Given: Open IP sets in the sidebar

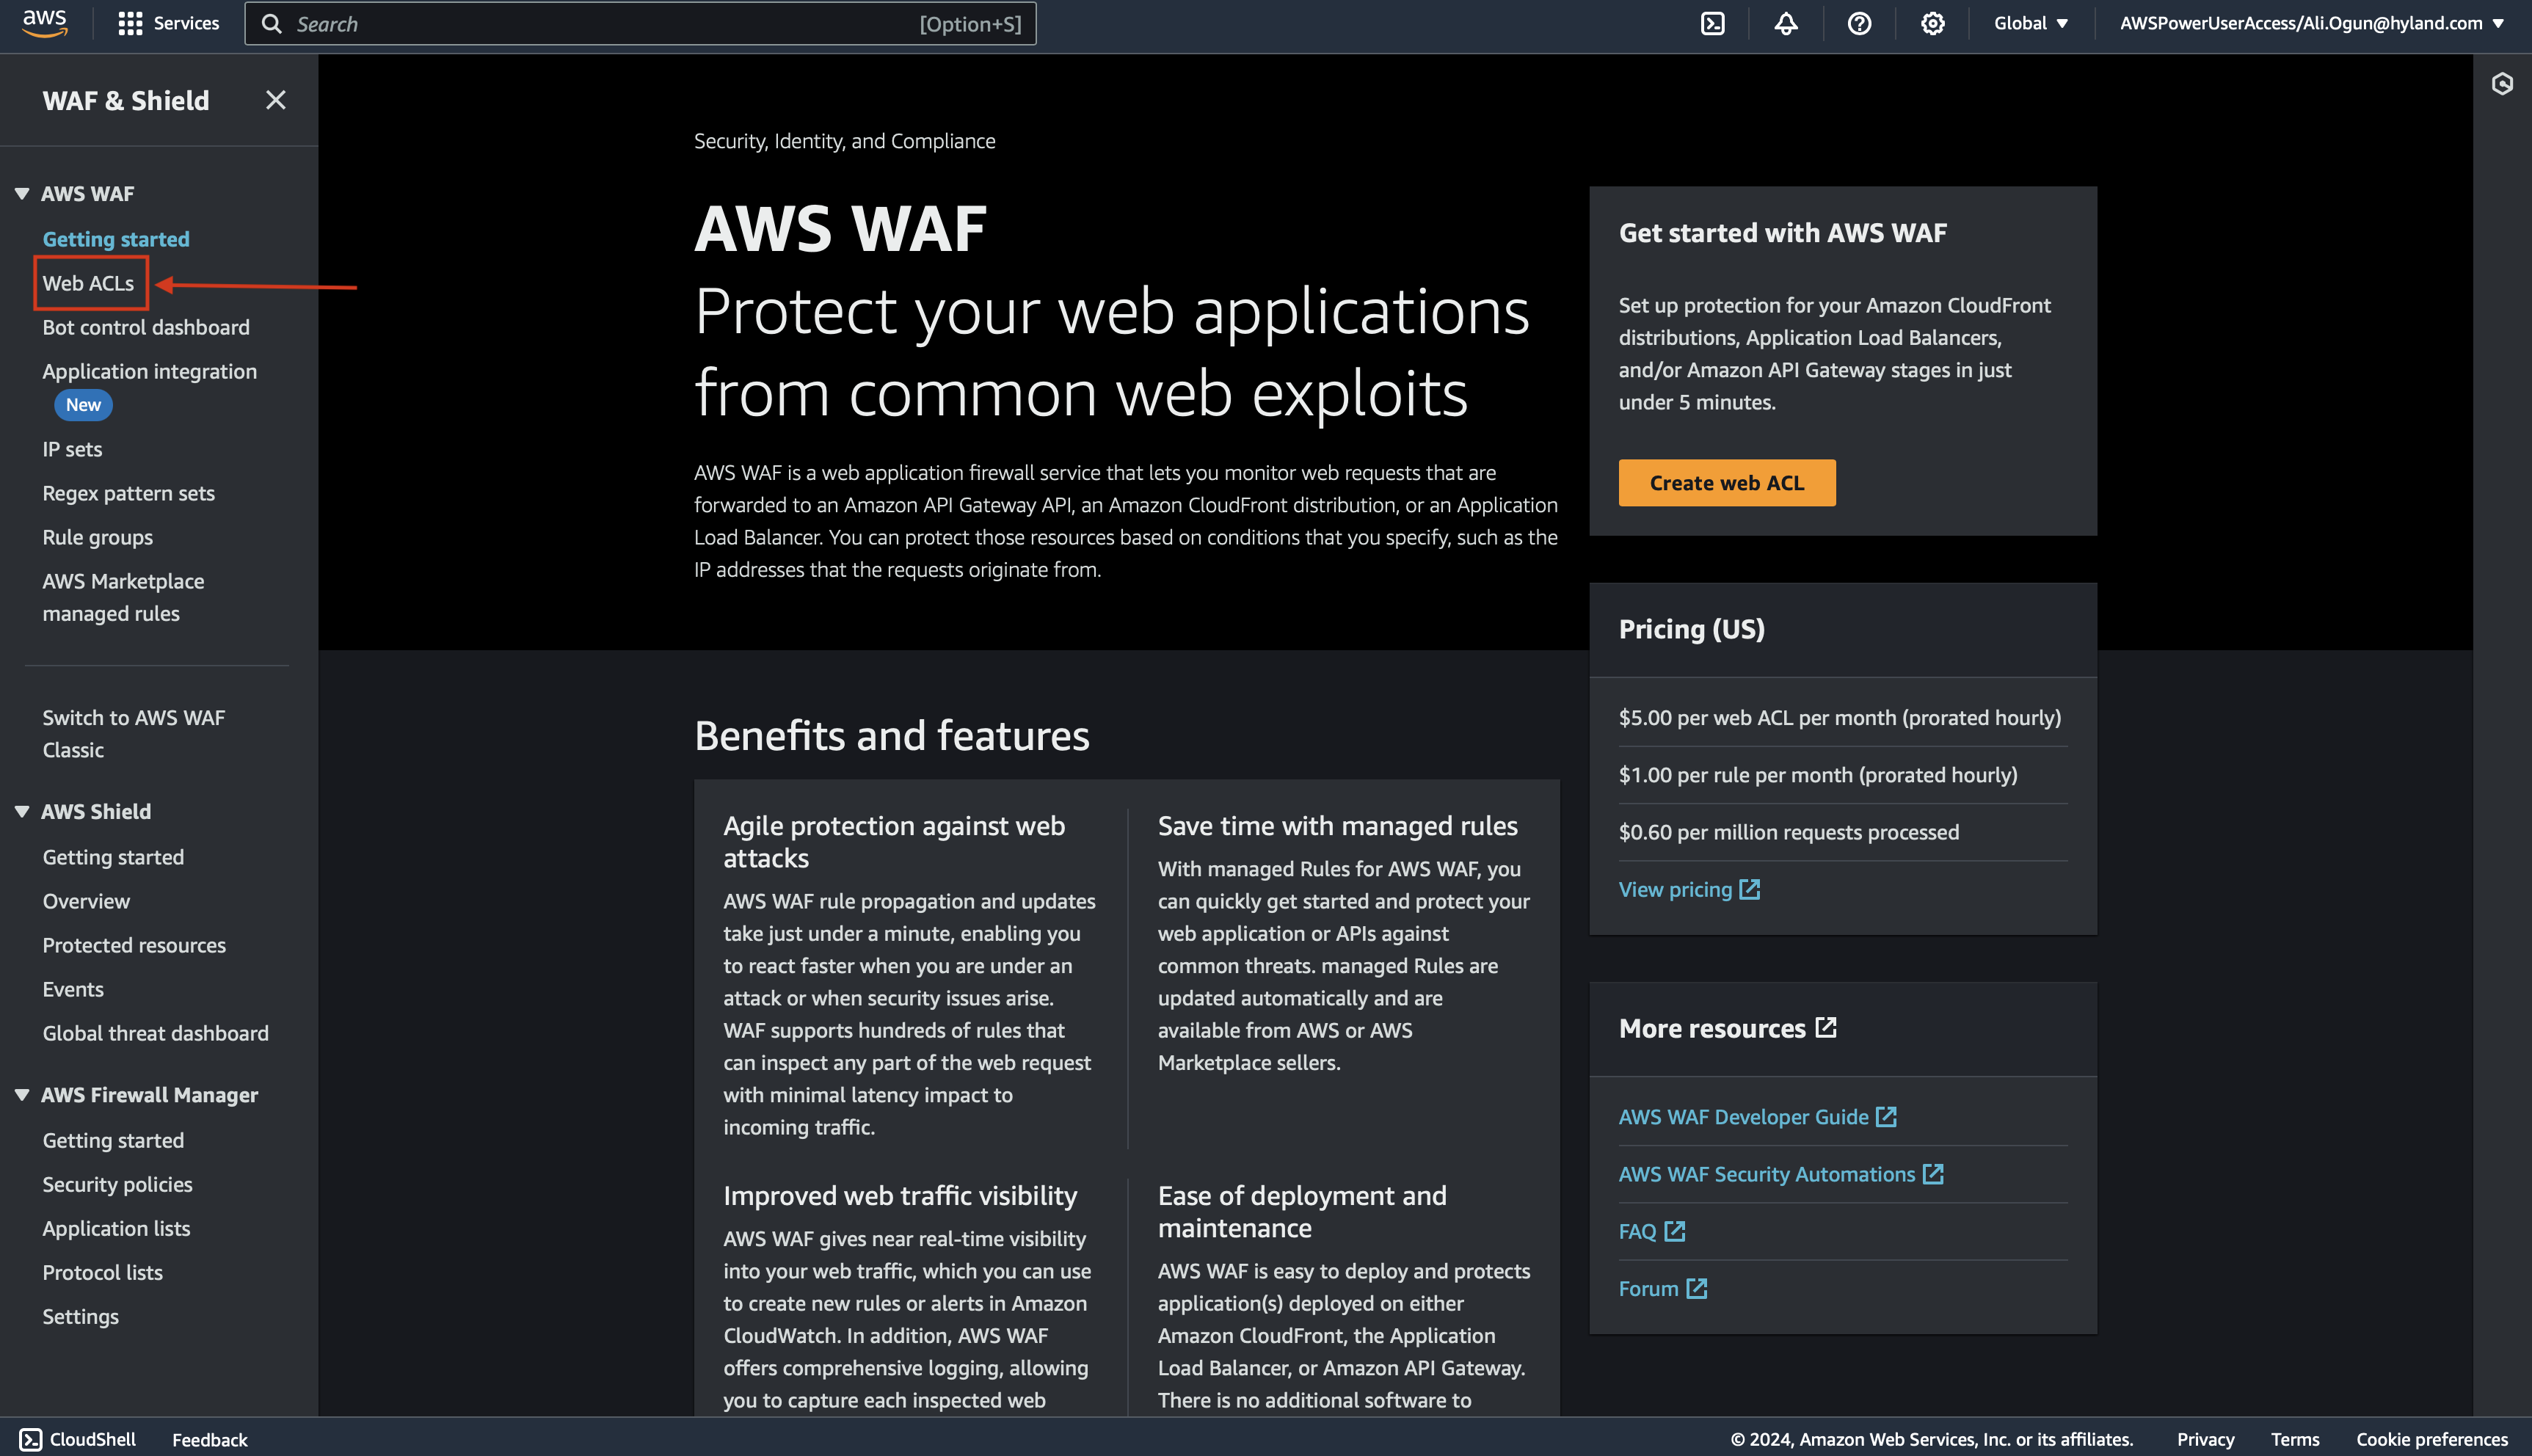Looking at the screenshot, I should (72, 449).
